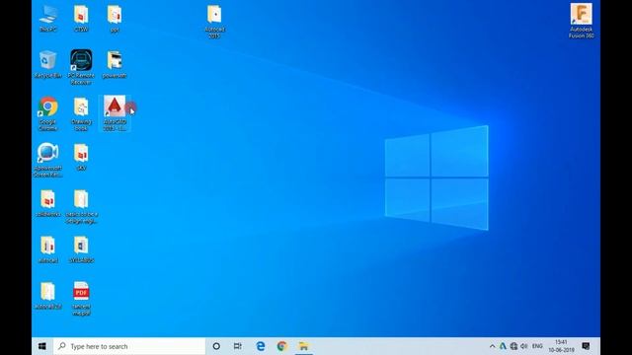
Task: Open the Apowersoft Screen Recorder shortcut
Action: [x=48, y=160]
